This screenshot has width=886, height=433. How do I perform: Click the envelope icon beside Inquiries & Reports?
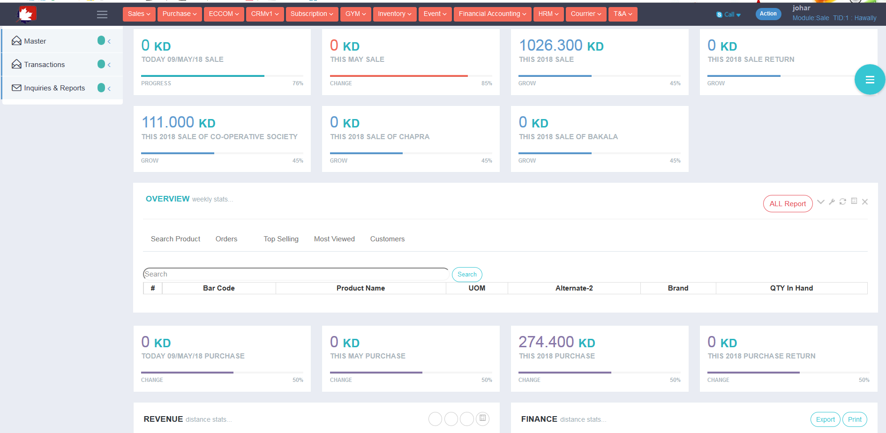pos(16,88)
